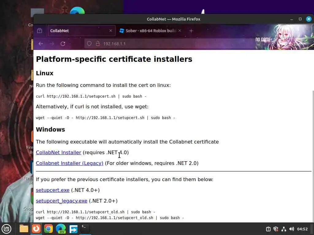Screen dimensions: 314x235
Task: Open the file manager from the taskbar
Action: (24, 229)
